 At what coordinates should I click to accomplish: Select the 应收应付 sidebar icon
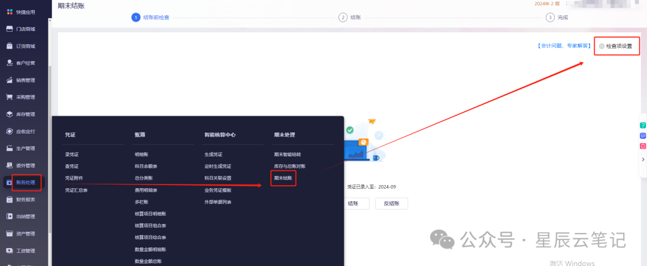click(x=9, y=131)
